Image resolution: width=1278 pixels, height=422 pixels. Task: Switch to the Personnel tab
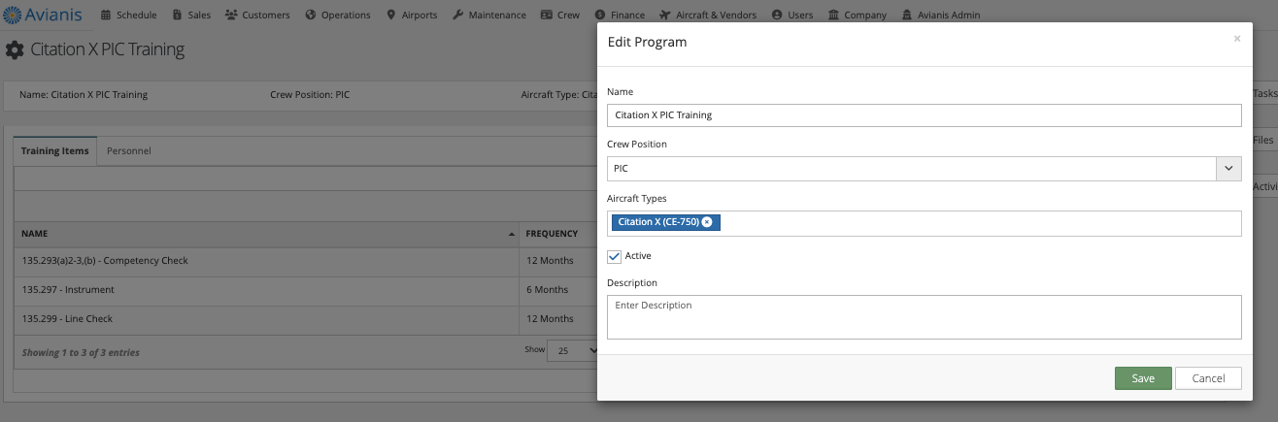tap(128, 150)
